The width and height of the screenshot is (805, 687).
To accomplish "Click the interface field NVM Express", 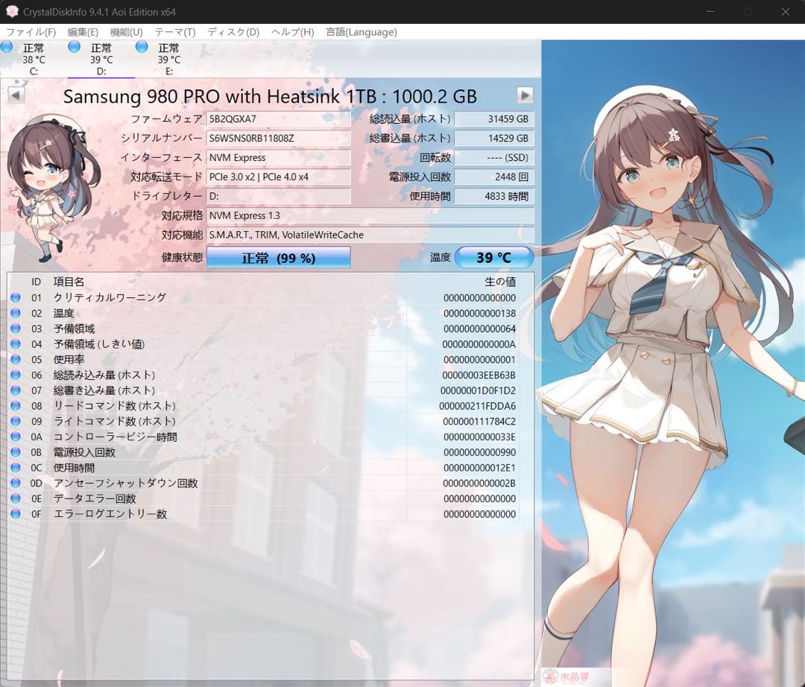I will [x=278, y=157].
